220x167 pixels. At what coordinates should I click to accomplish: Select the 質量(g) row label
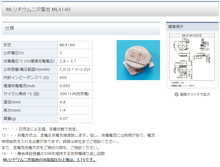tap(30, 119)
